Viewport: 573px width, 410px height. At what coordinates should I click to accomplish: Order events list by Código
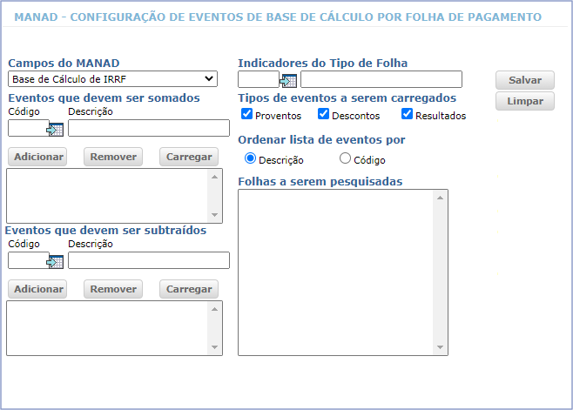(345, 159)
